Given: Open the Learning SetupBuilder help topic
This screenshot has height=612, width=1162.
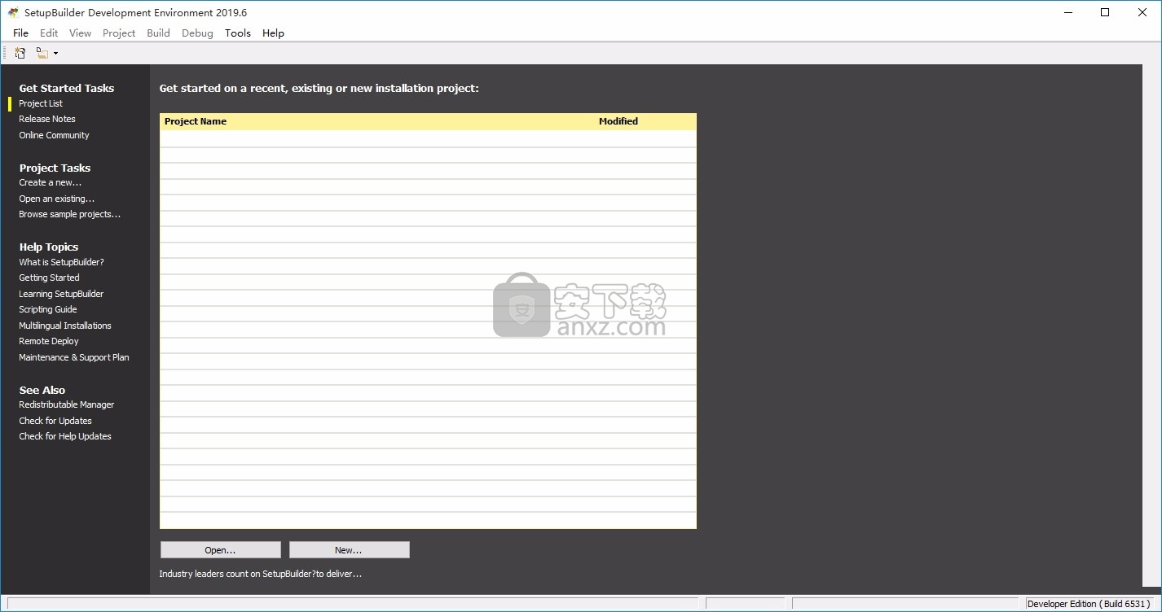Looking at the screenshot, I should point(61,294).
